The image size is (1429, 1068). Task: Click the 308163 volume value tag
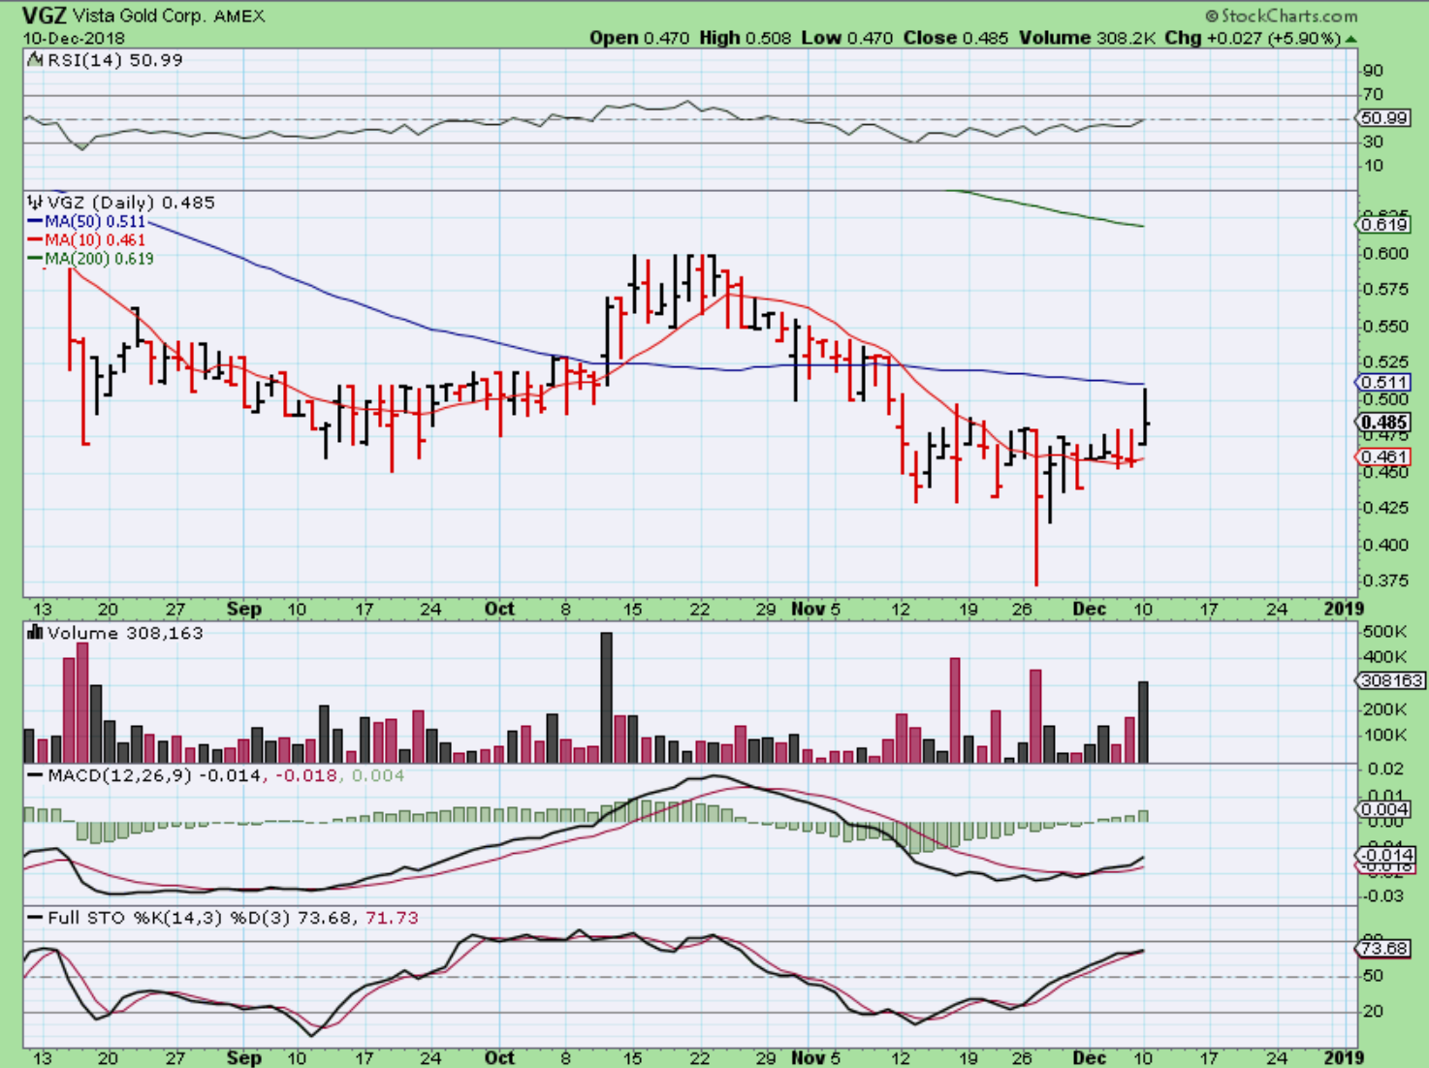coord(1390,681)
